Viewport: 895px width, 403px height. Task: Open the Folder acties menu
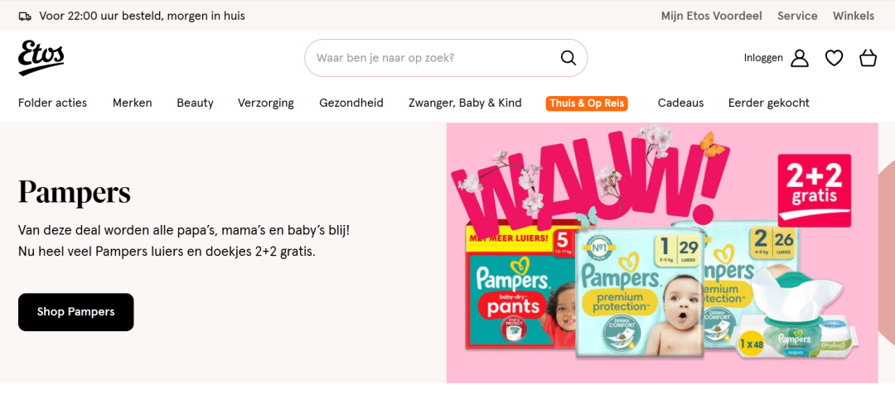52,103
